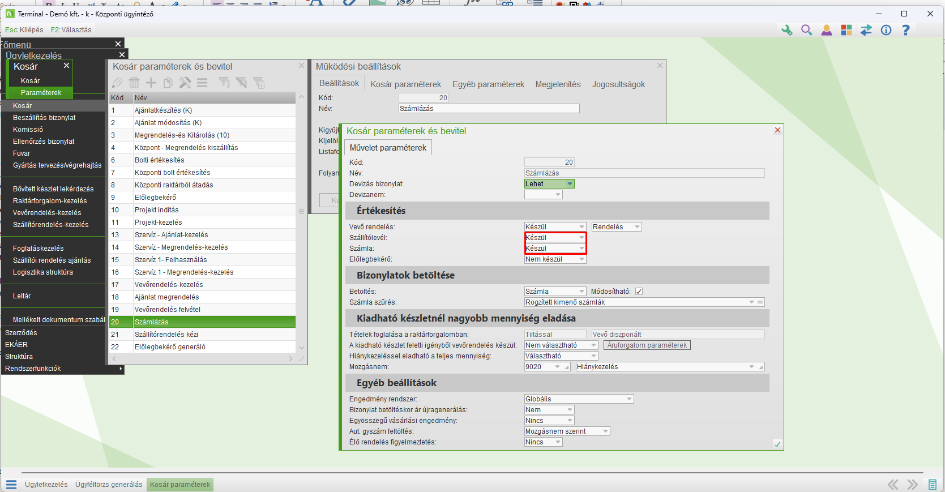Screen dimensions: 945x492
Task: Expand the Devizás bizonylat dropdown
Action: tap(570, 184)
